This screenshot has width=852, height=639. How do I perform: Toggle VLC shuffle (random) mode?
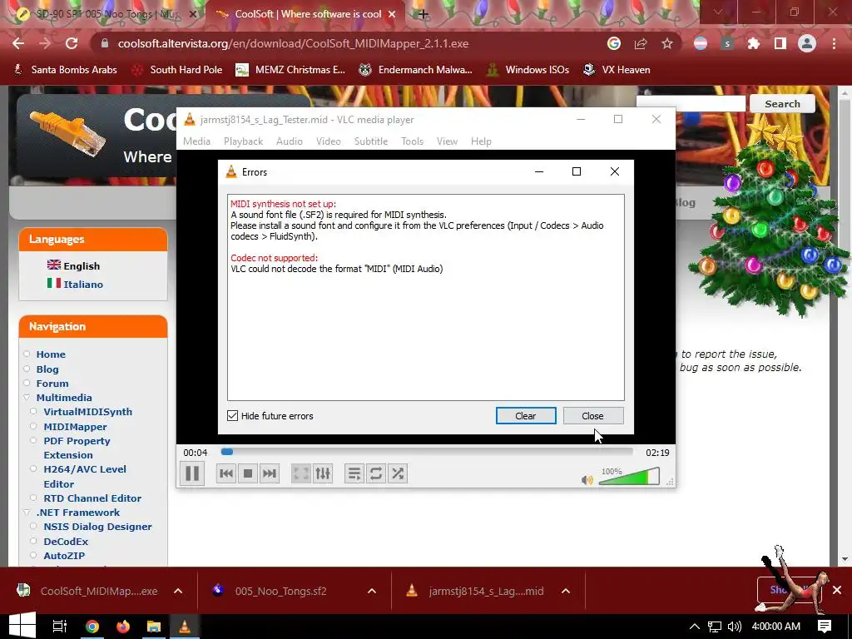[x=398, y=473]
